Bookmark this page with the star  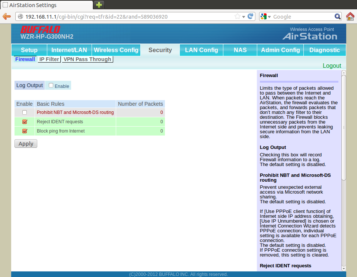point(238,17)
